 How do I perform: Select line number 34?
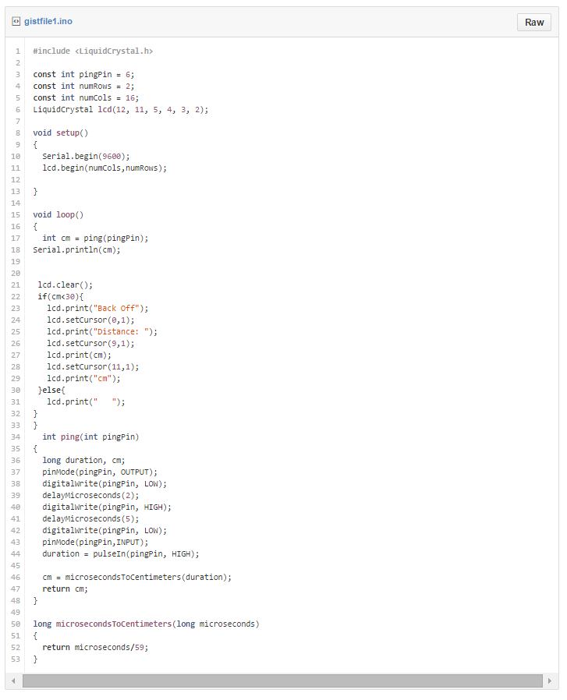(x=16, y=437)
